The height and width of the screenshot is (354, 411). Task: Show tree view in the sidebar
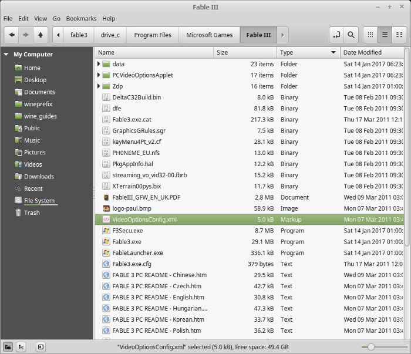pos(21,347)
